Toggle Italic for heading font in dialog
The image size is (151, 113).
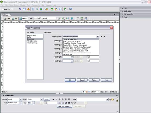[x=105, y=37]
